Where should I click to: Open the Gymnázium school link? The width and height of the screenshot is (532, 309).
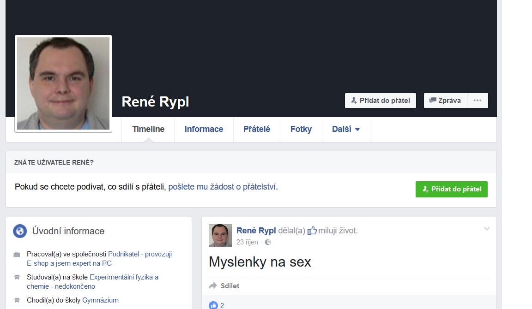(100, 300)
